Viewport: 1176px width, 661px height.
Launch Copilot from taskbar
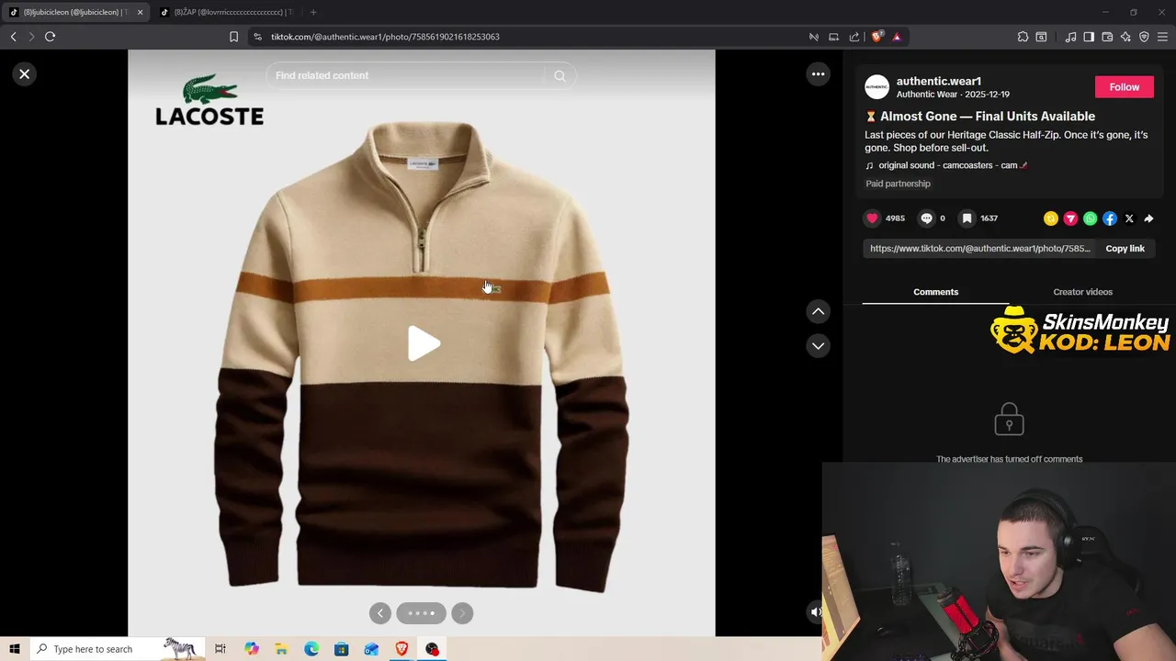pyautogui.click(x=252, y=649)
